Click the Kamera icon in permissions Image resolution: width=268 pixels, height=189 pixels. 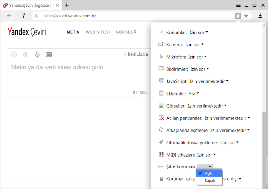point(161,44)
